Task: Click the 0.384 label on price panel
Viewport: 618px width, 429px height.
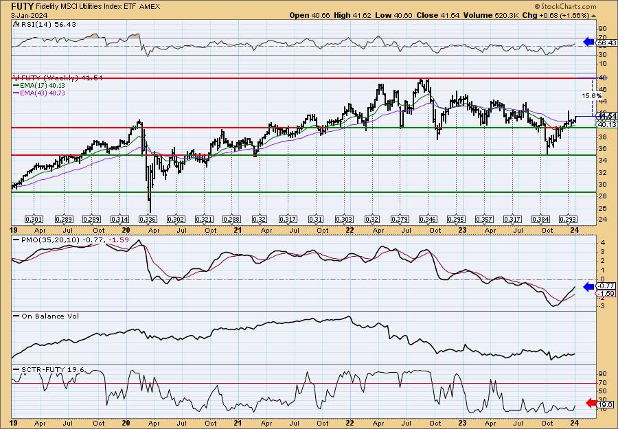Action: (540, 220)
